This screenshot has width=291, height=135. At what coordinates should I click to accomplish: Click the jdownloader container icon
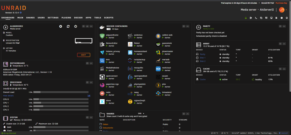[x=158, y=52]
